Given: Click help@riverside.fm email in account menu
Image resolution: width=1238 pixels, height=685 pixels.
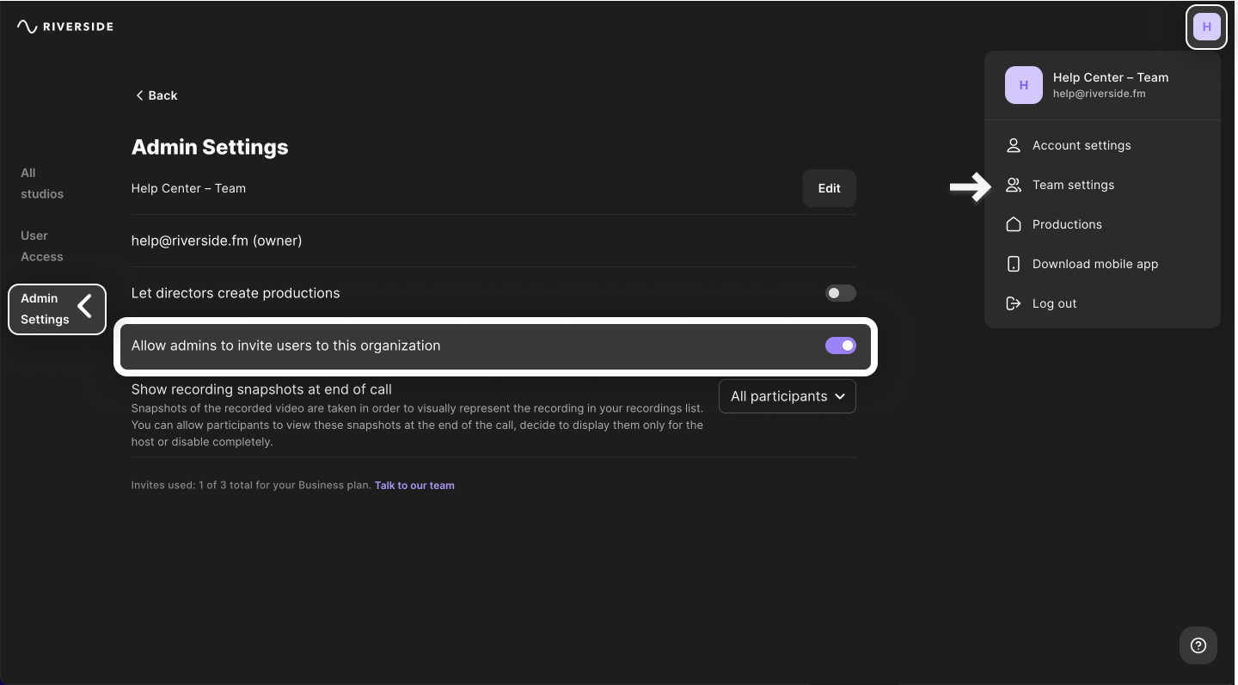Looking at the screenshot, I should tap(1100, 94).
